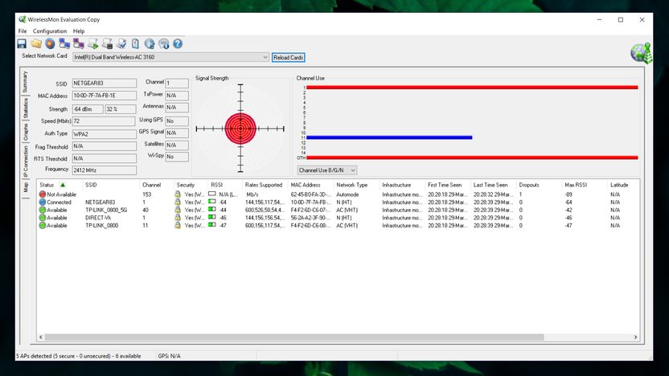This screenshot has width=669, height=376.
Task: Click the MAC Address field in summary
Action: (x=104, y=96)
